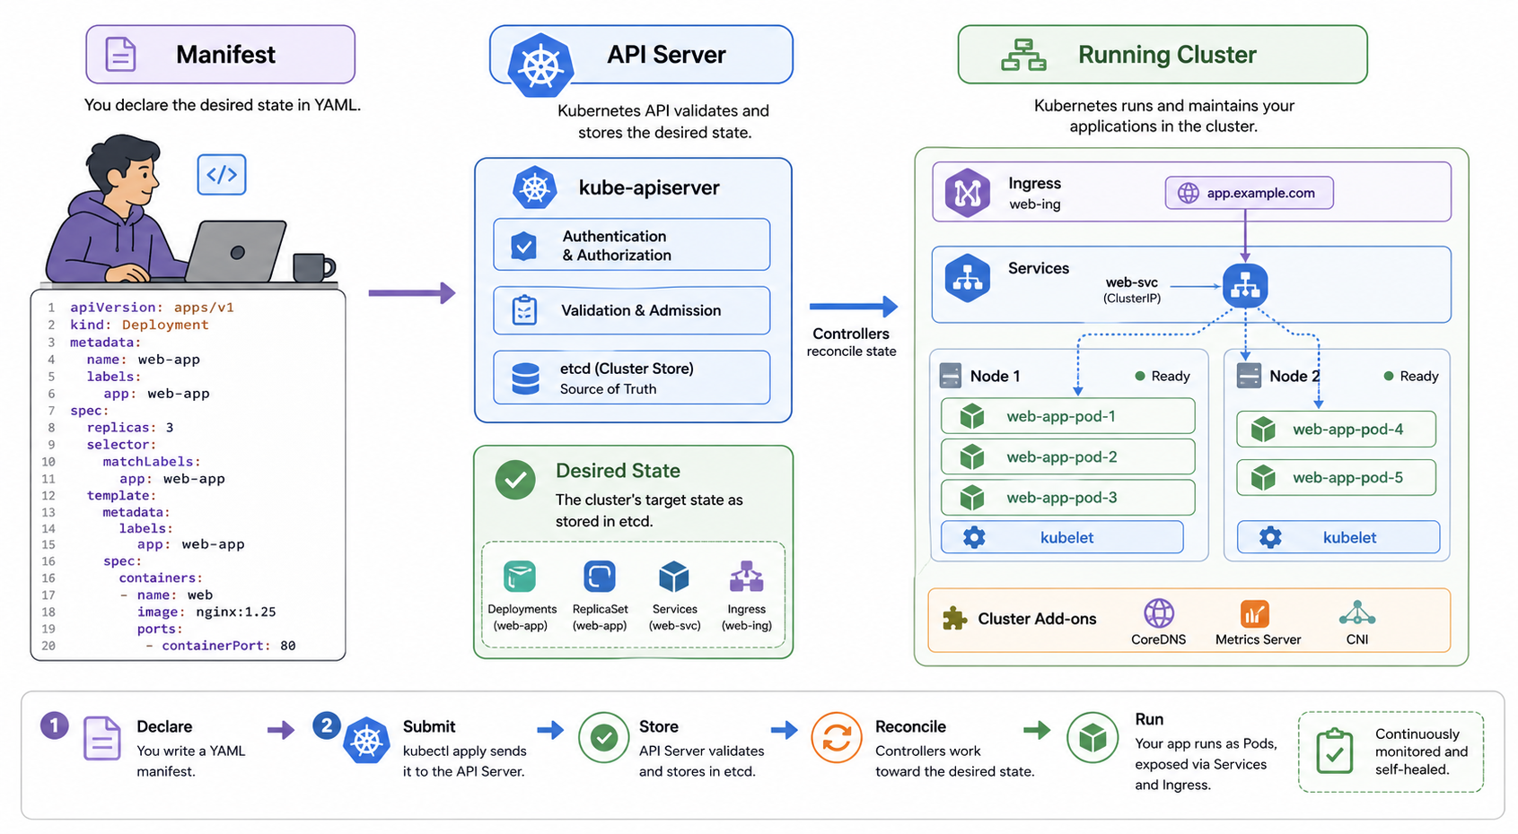This screenshot has width=1518, height=834.
Task: Click the etcd database cylinder icon
Action: (525, 378)
